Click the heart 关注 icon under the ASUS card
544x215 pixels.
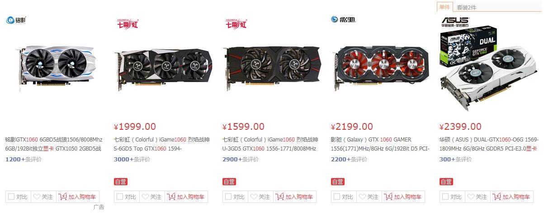(470, 197)
